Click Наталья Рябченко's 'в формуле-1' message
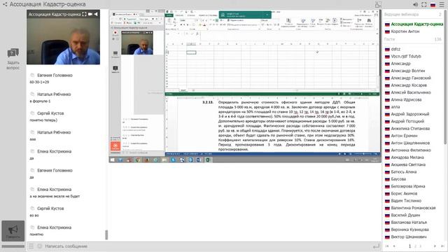This screenshot has width=448, height=252. [41, 101]
